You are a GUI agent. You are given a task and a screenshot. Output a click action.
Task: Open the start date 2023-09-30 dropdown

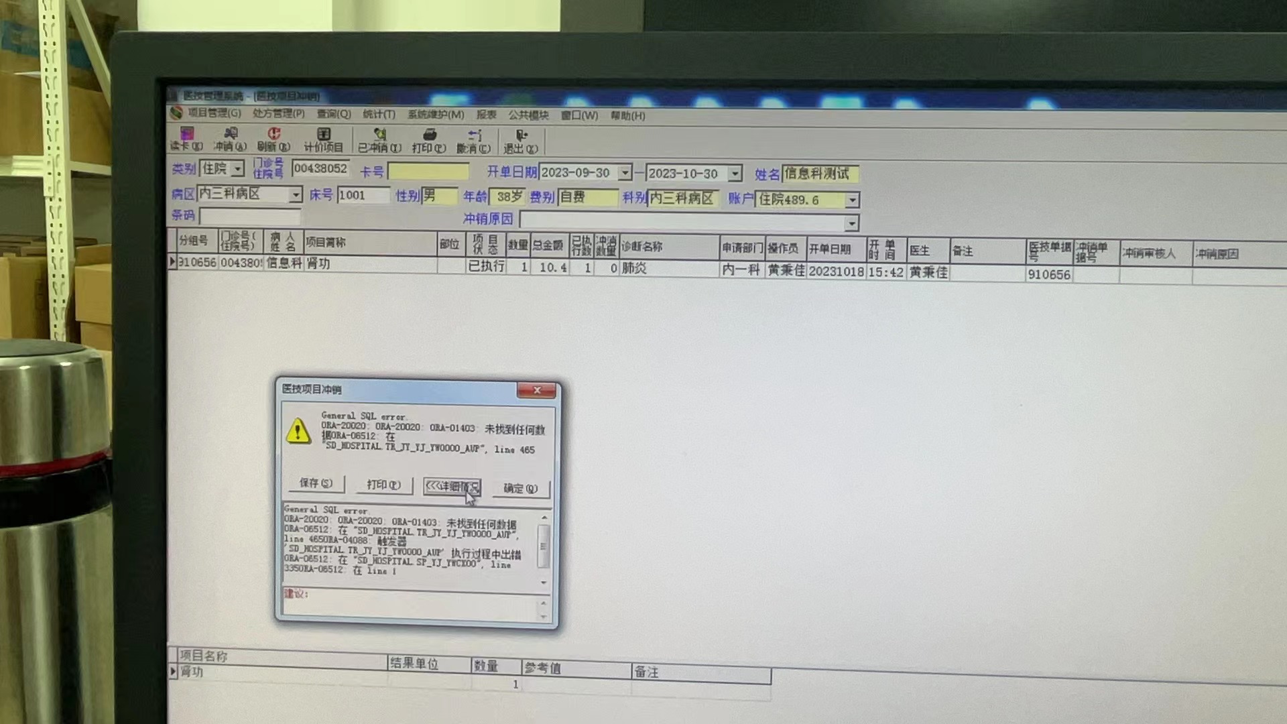point(624,173)
